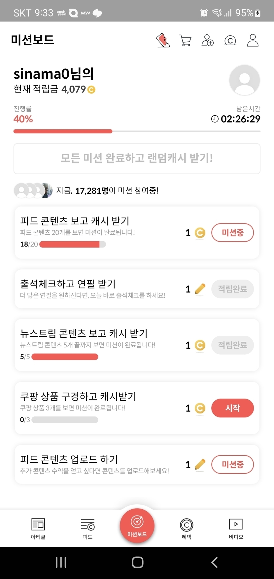The height and width of the screenshot is (579, 274).
Task: Open the user account icon in header
Action: (253, 40)
